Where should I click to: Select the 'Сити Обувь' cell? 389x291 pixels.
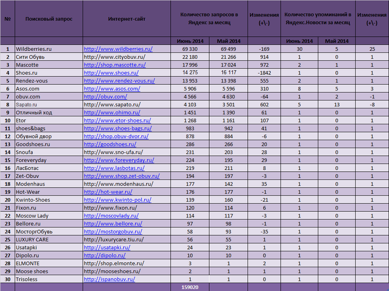[49, 57]
